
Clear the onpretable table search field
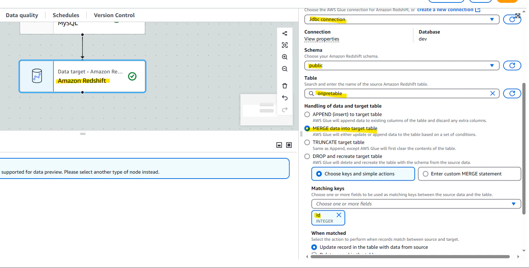point(493,93)
